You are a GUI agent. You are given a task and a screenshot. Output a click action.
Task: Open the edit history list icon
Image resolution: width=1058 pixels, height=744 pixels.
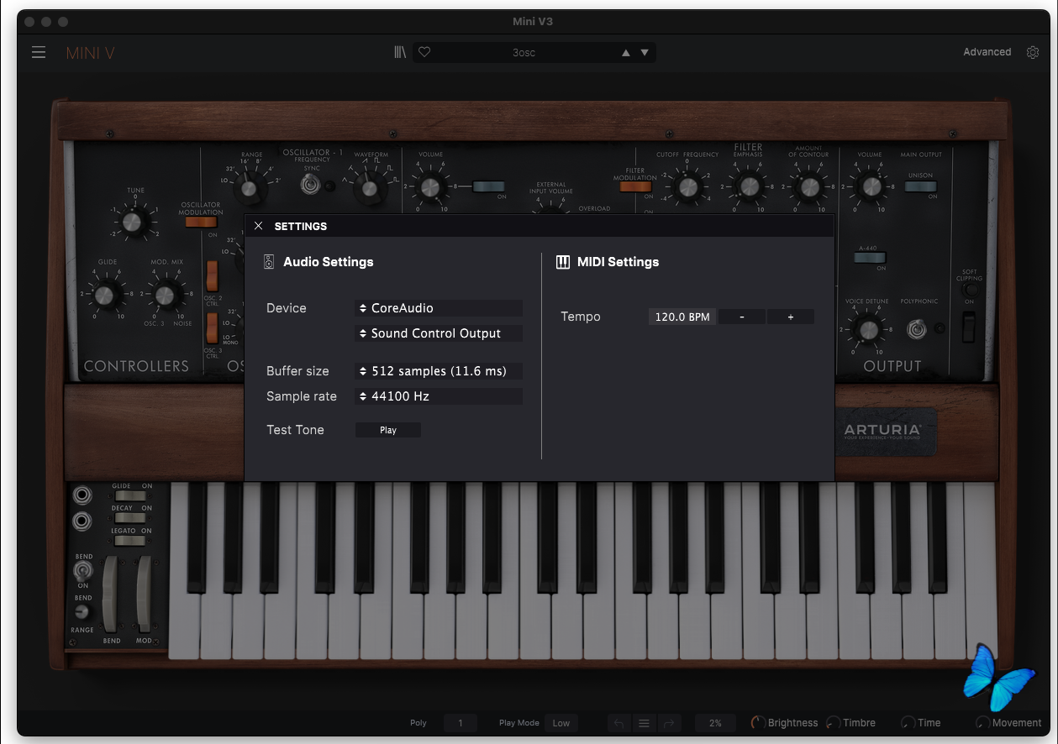(645, 723)
